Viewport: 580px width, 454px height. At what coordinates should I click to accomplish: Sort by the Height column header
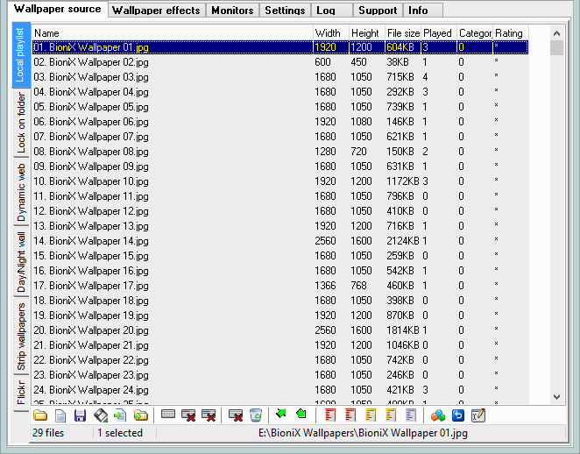[x=367, y=33]
